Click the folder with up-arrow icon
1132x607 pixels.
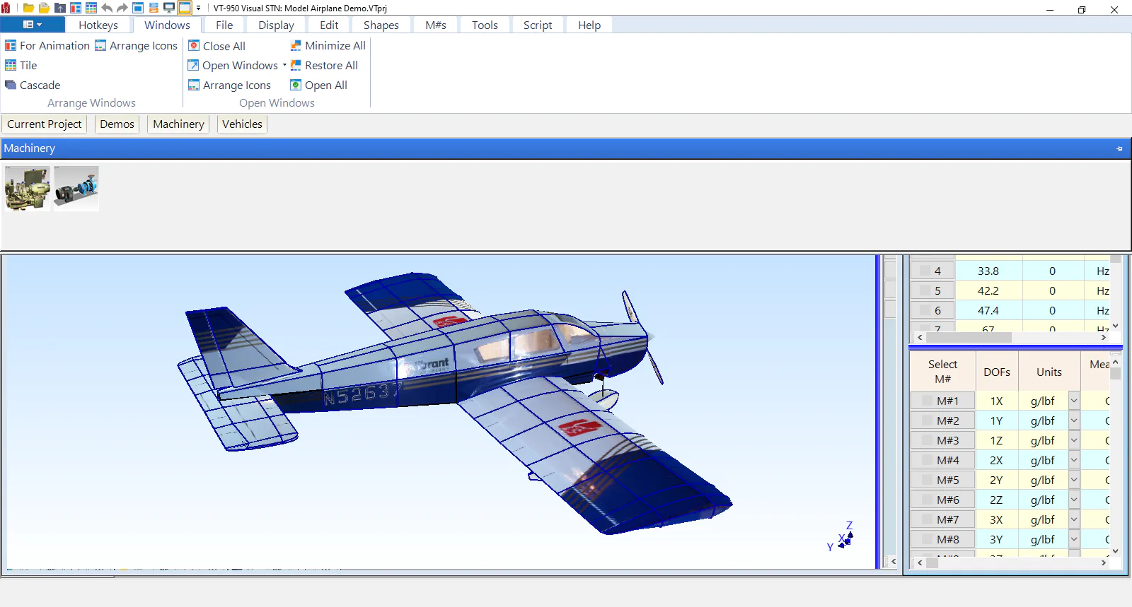click(60, 8)
